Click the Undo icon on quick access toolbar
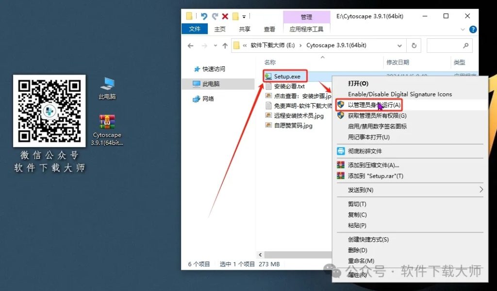 point(204,16)
